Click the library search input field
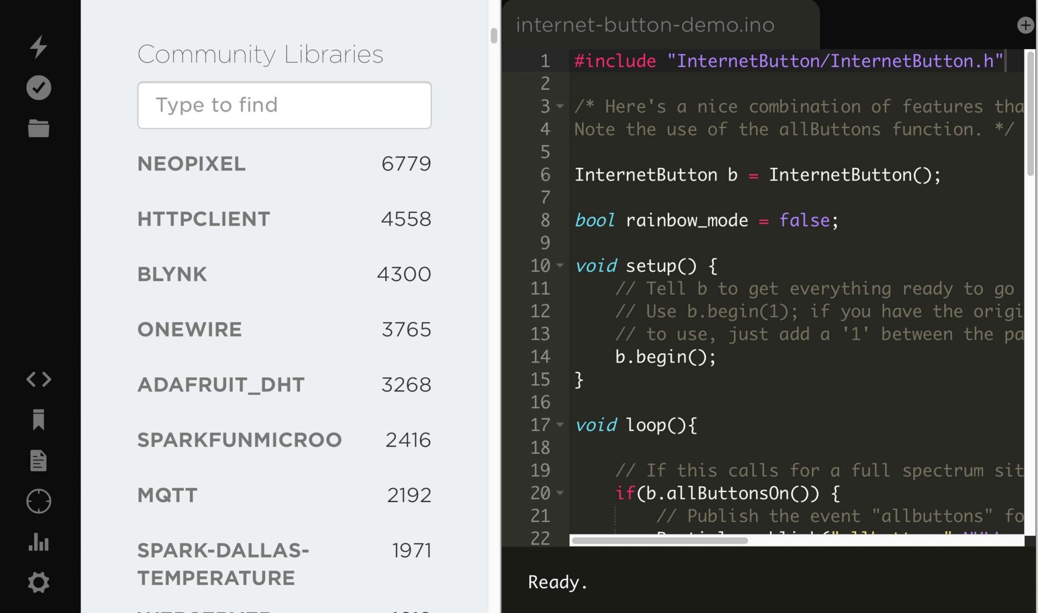This screenshot has width=1038, height=613. tap(284, 105)
